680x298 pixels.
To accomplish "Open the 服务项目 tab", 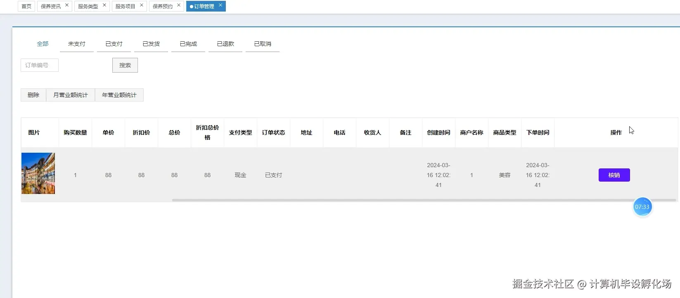I will 125,6.
